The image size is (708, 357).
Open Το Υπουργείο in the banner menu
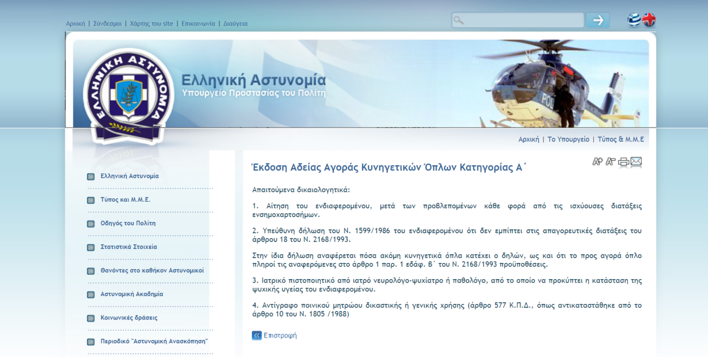[568, 140]
